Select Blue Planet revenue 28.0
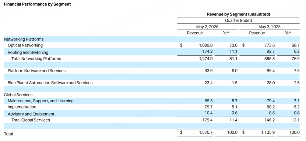Viewport: 306px width, 141px height. [271, 83]
